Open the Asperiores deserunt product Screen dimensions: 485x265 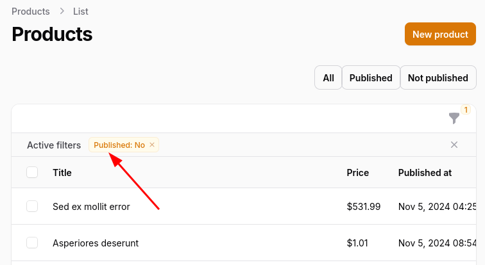[96, 243]
